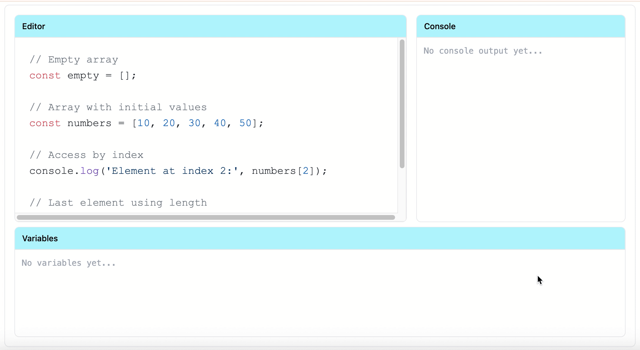Click the Variables panel header

click(x=320, y=239)
